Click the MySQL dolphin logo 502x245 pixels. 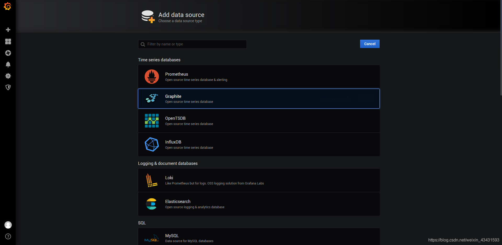(x=152, y=238)
